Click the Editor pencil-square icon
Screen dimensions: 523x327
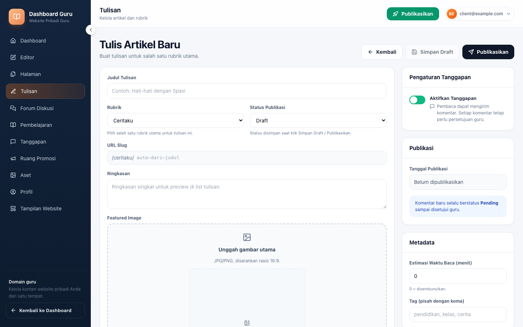(13, 57)
